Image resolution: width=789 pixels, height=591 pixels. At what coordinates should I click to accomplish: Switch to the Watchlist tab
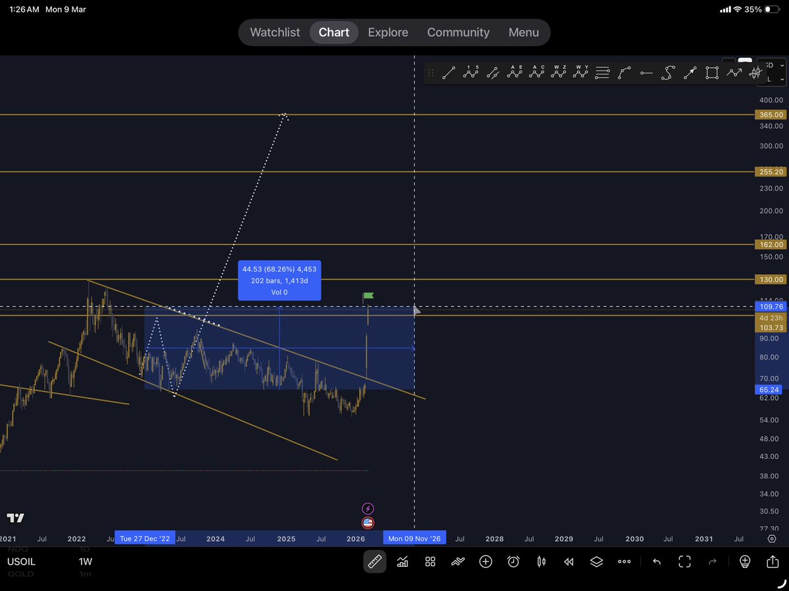274,32
